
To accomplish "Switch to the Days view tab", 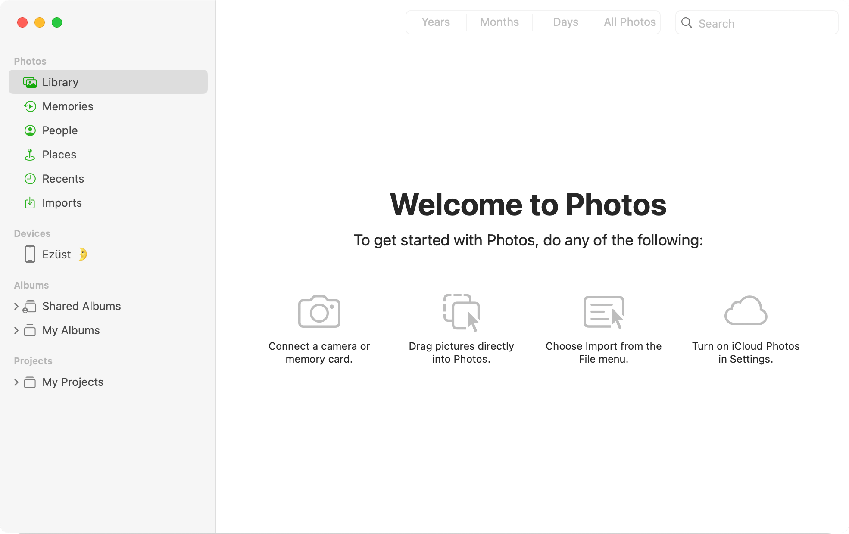I will 565,22.
